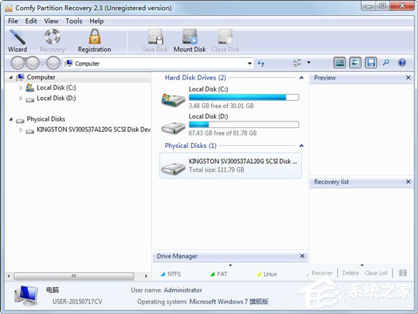Toggle the second panel view button

(x=355, y=63)
